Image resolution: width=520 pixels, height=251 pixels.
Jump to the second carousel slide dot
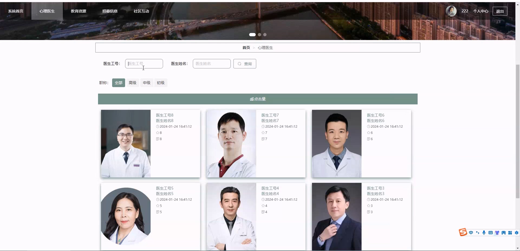coord(259,35)
